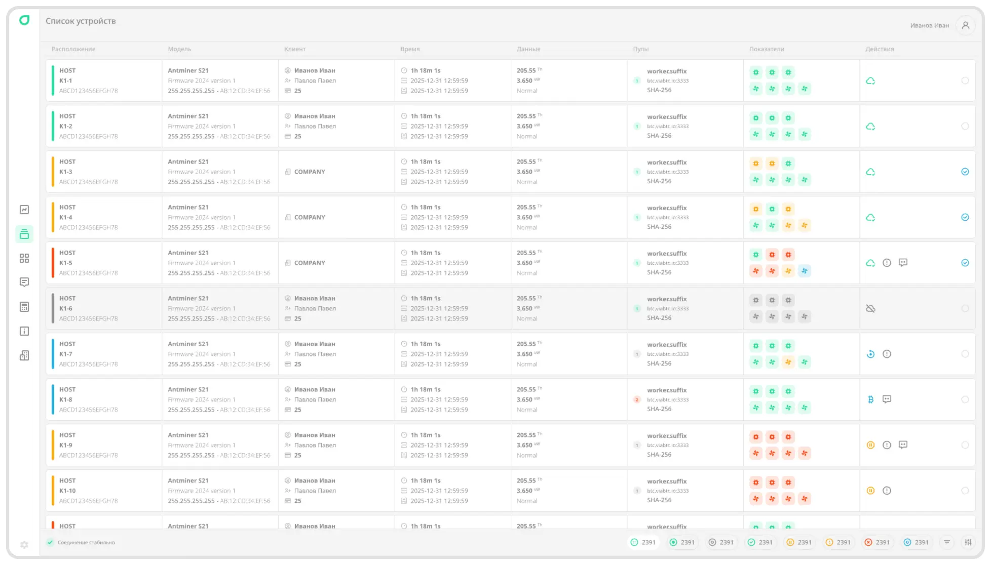Open the comment icon in K1-5 row

click(x=903, y=263)
